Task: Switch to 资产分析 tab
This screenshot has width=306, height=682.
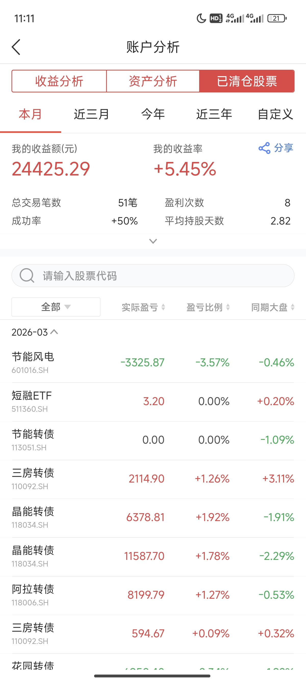Action: pyautogui.click(x=153, y=81)
